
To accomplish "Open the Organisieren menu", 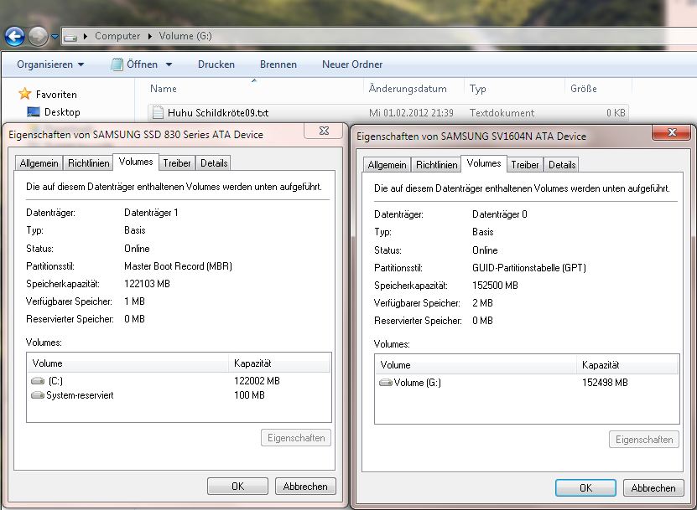I will [50, 64].
